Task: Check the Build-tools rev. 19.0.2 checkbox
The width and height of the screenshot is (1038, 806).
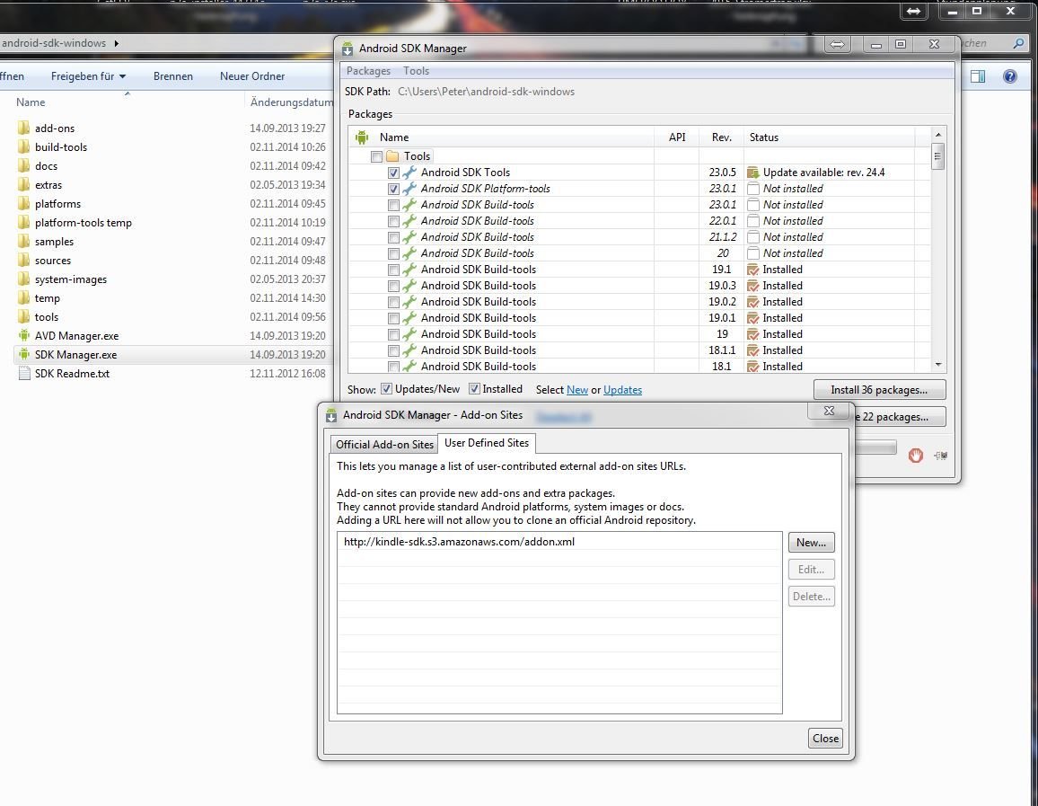Action: [393, 302]
